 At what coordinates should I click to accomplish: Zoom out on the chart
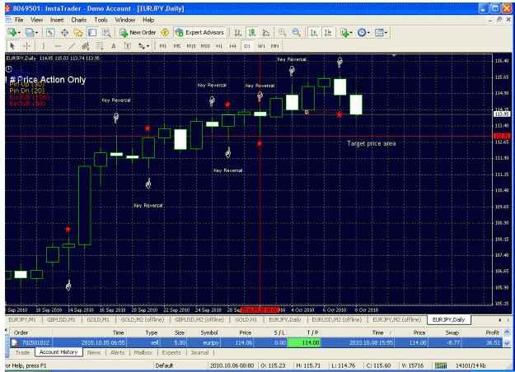[x=297, y=32]
